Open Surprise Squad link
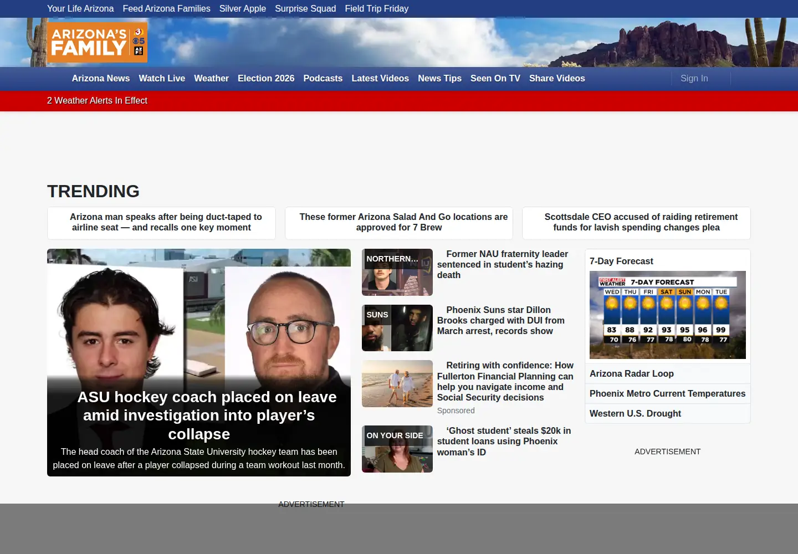This screenshot has height=554, width=798. (305, 9)
